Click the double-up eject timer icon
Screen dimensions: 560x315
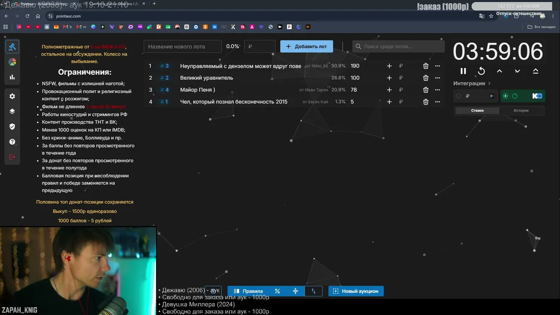tap(535, 71)
